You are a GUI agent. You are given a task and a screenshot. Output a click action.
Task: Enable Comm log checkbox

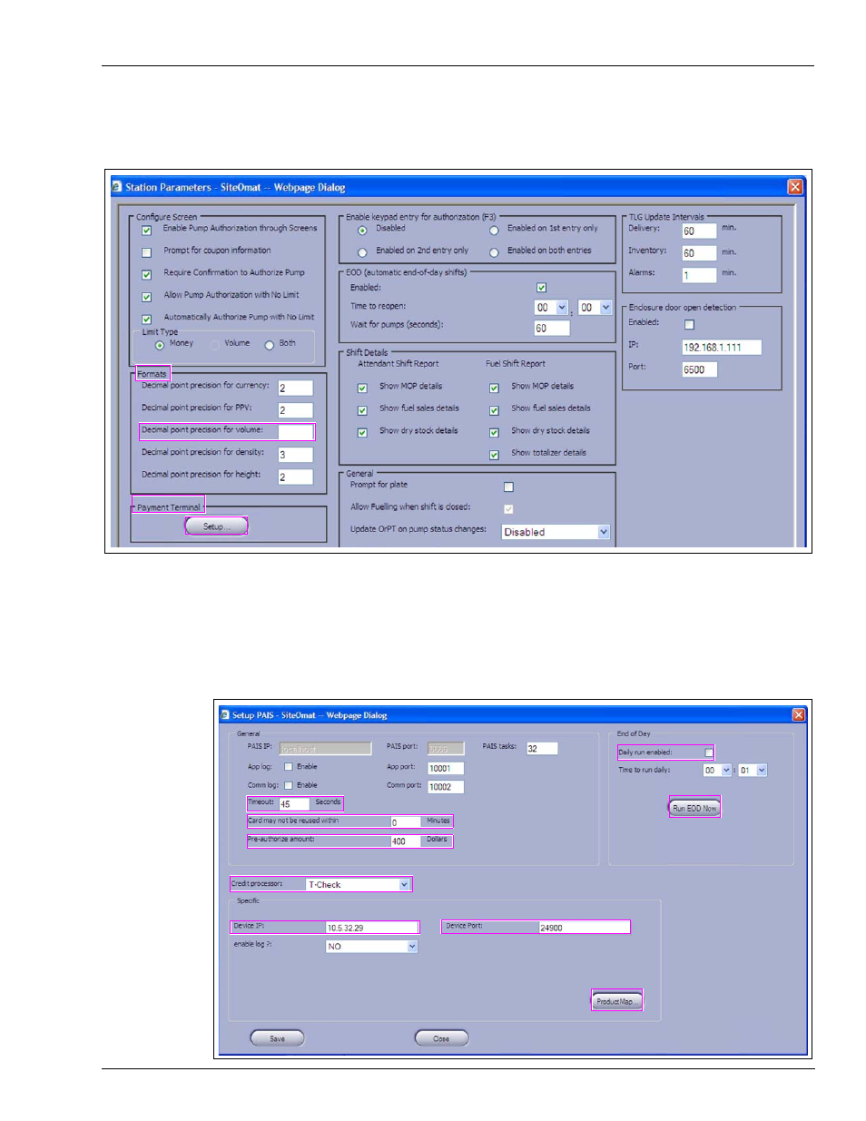(289, 785)
